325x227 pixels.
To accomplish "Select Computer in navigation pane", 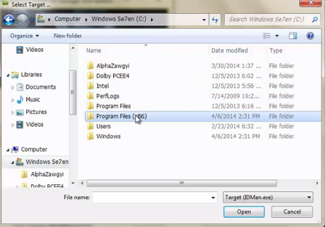I will click(34, 149).
